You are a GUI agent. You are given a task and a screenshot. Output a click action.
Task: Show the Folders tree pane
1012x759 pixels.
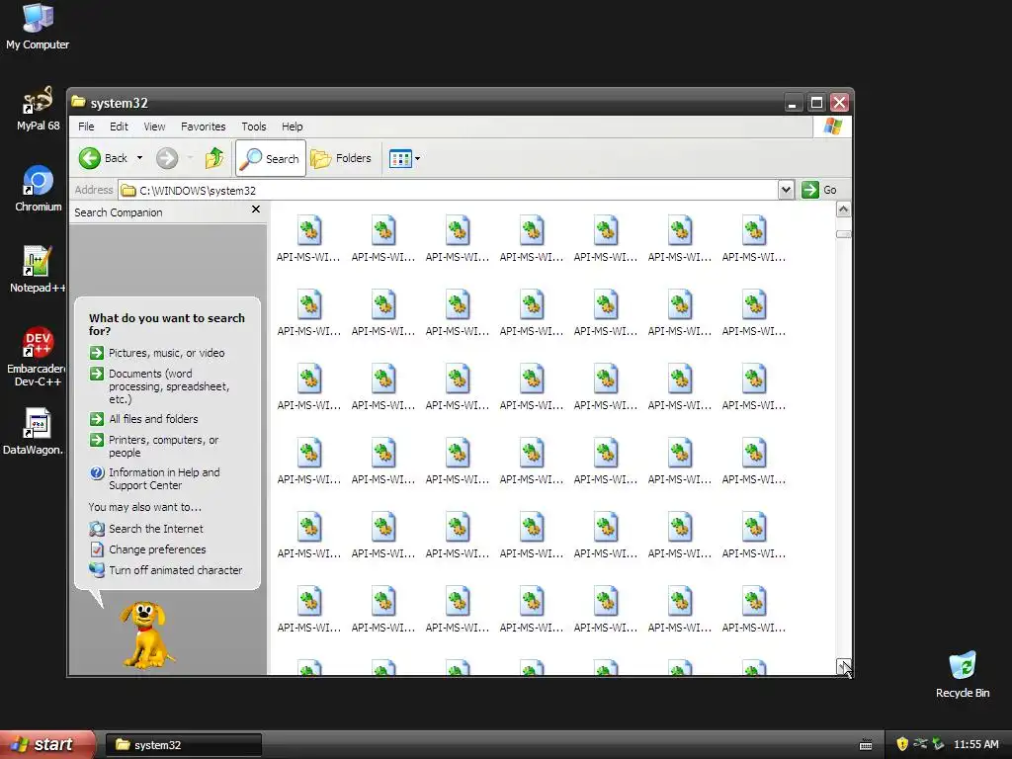(x=341, y=158)
